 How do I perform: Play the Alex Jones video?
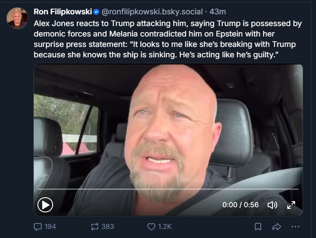tap(45, 204)
